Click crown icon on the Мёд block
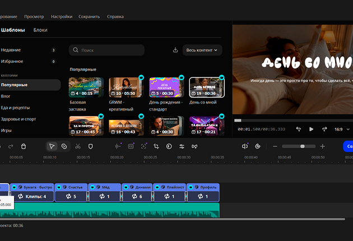This screenshot has height=241, width=353. tap(92, 187)
